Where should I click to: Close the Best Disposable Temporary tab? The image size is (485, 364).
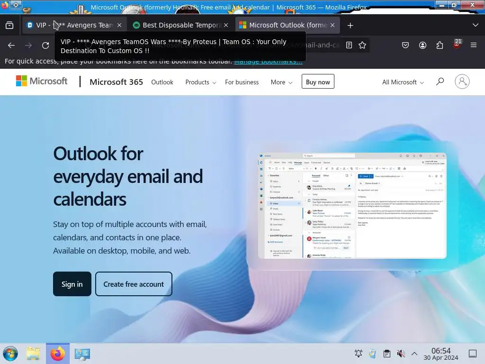226,26
